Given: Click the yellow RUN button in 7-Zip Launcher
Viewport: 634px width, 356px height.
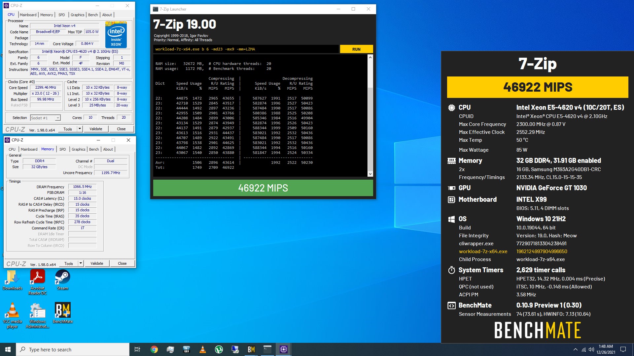Looking at the screenshot, I should (356, 49).
